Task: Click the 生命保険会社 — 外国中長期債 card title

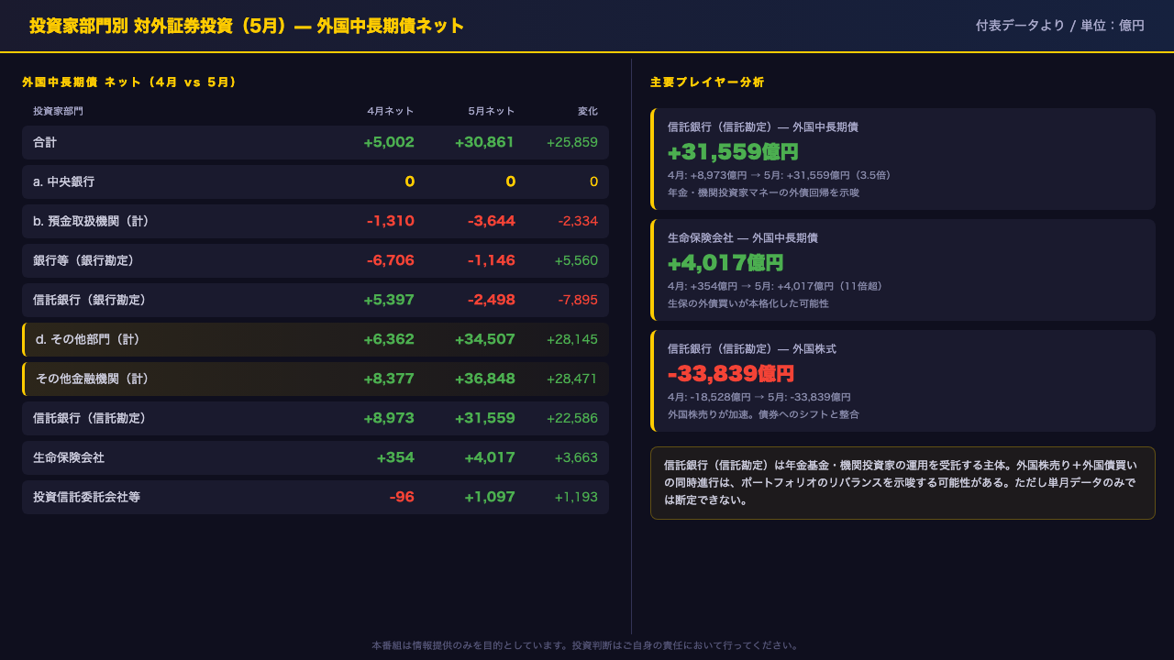Action: click(743, 238)
